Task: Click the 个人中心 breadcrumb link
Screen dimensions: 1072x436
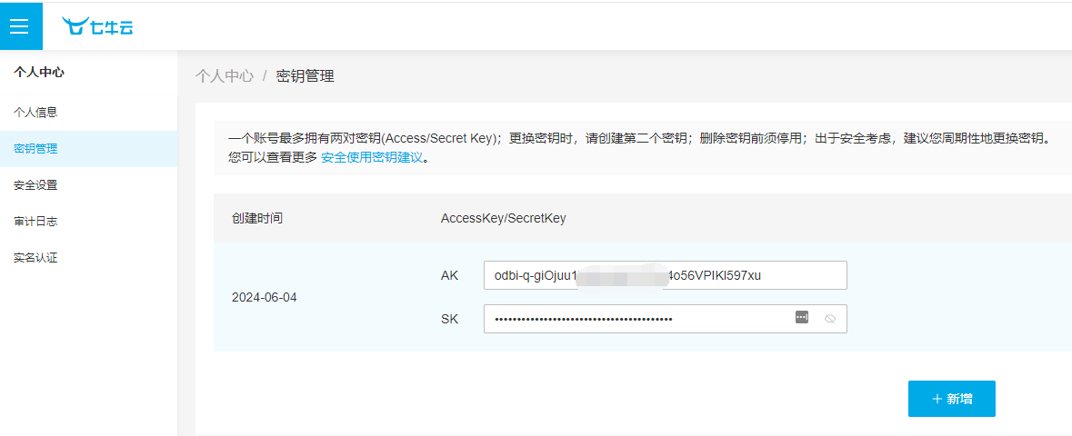Action: click(225, 76)
